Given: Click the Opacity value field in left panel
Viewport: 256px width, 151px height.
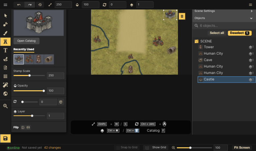Looking at the screenshot, I should pos(56,91).
